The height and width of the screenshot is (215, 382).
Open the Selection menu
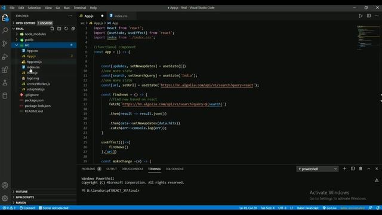click(x=35, y=8)
